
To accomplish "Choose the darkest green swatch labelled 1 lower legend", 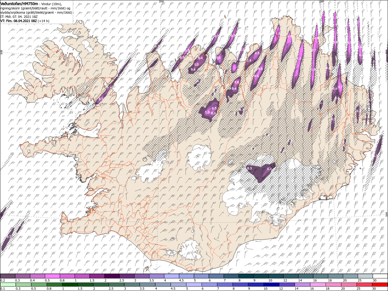I will click(x=70, y=285).
